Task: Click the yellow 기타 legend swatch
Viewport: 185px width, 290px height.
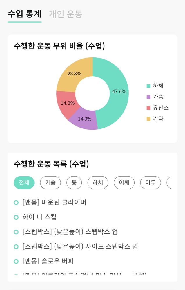Action: (x=148, y=119)
